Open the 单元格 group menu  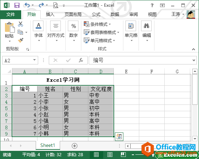pyautogui.click(x=131, y=31)
